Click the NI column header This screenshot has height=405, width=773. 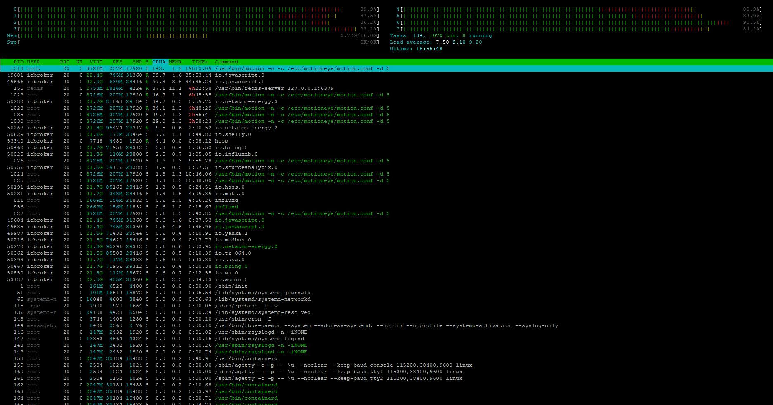click(80, 62)
